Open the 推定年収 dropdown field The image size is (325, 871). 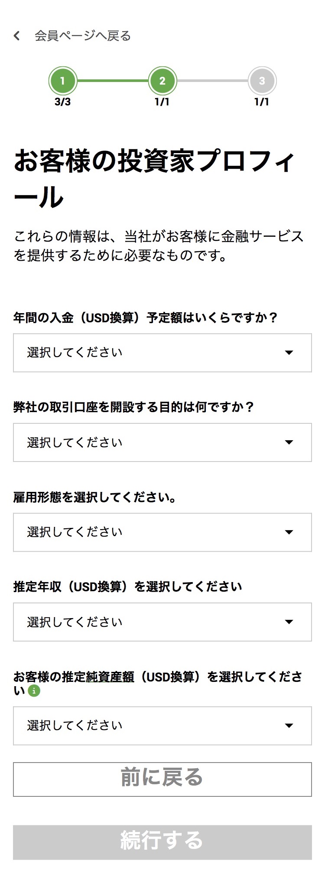click(x=162, y=622)
